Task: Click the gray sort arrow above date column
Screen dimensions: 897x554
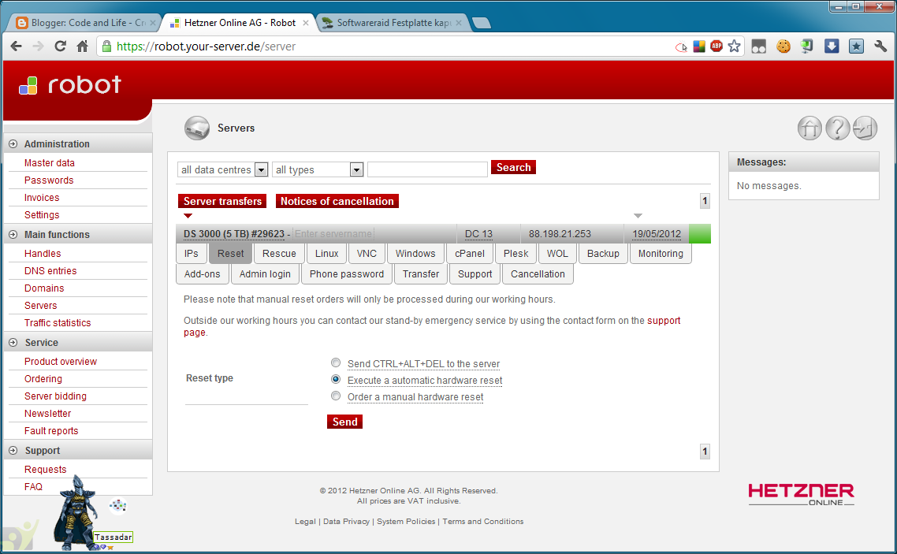Action: [638, 216]
